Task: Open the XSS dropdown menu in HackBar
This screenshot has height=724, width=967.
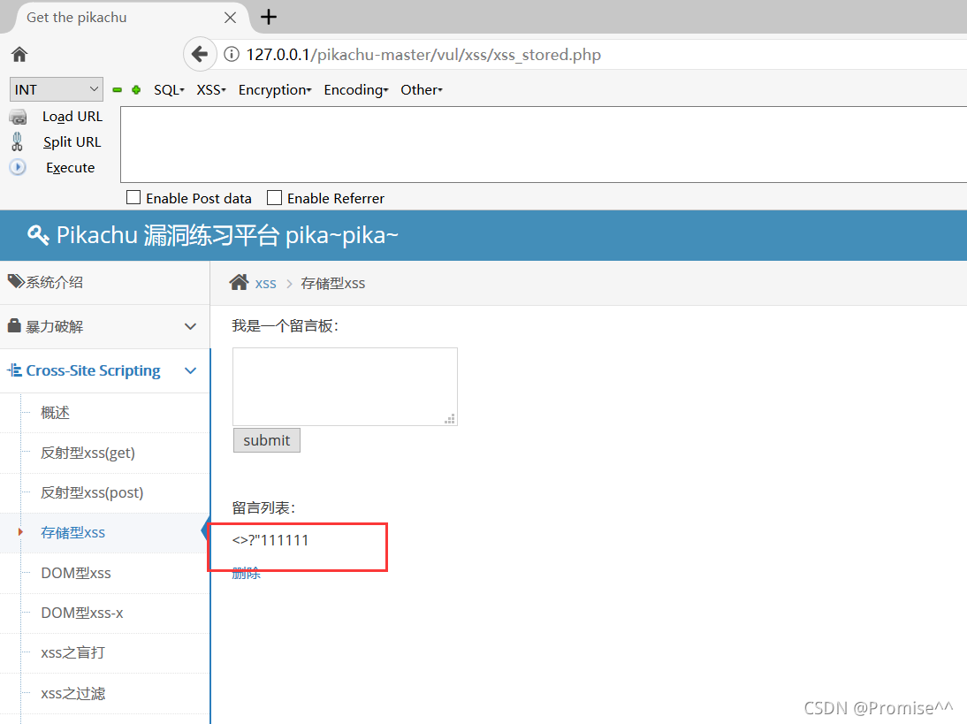Action: (x=211, y=90)
